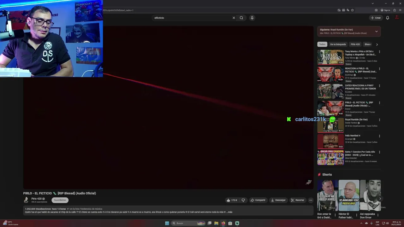Open File Explorer from taskbar
This screenshot has height=227, width=404.
[216, 223]
